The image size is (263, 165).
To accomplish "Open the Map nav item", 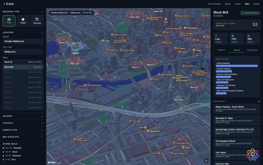I will point(247,4).
